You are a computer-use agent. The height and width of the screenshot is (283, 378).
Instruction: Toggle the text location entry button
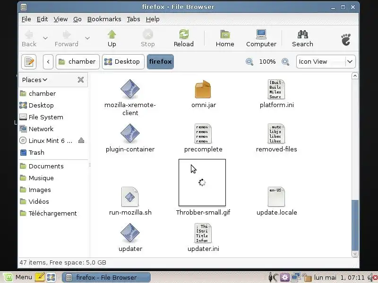29,62
